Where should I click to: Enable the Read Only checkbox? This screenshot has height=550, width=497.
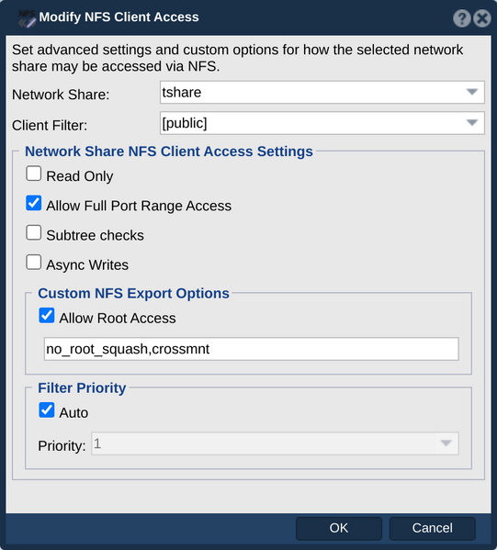pyautogui.click(x=34, y=174)
